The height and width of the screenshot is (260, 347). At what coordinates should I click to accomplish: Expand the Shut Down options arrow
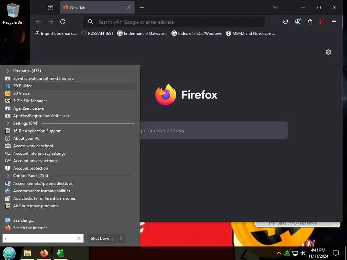coord(121,238)
